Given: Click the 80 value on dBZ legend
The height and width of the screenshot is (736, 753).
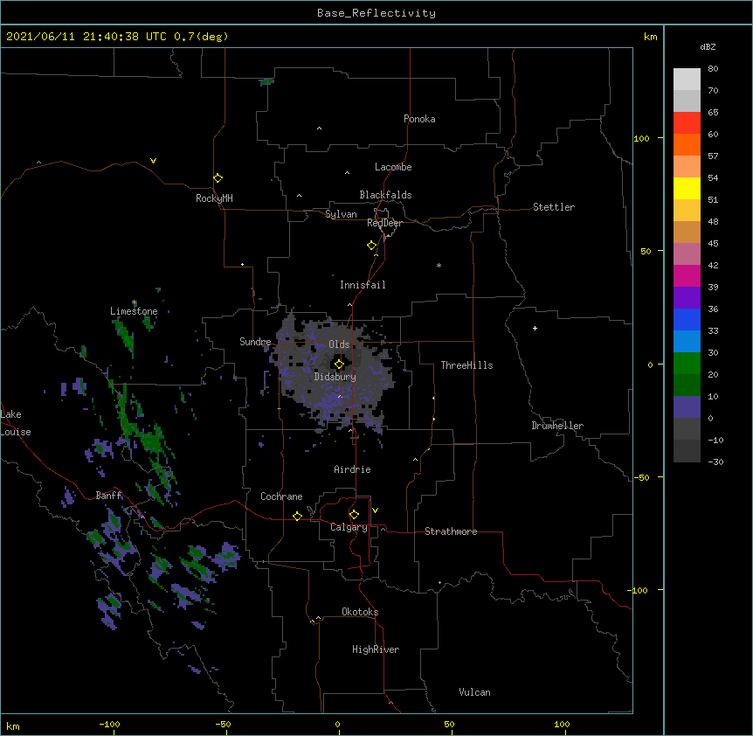Looking at the screenshot, I should tap(713, 69).
